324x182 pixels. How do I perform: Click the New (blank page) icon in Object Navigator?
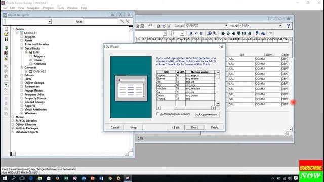tap(6, 29)
